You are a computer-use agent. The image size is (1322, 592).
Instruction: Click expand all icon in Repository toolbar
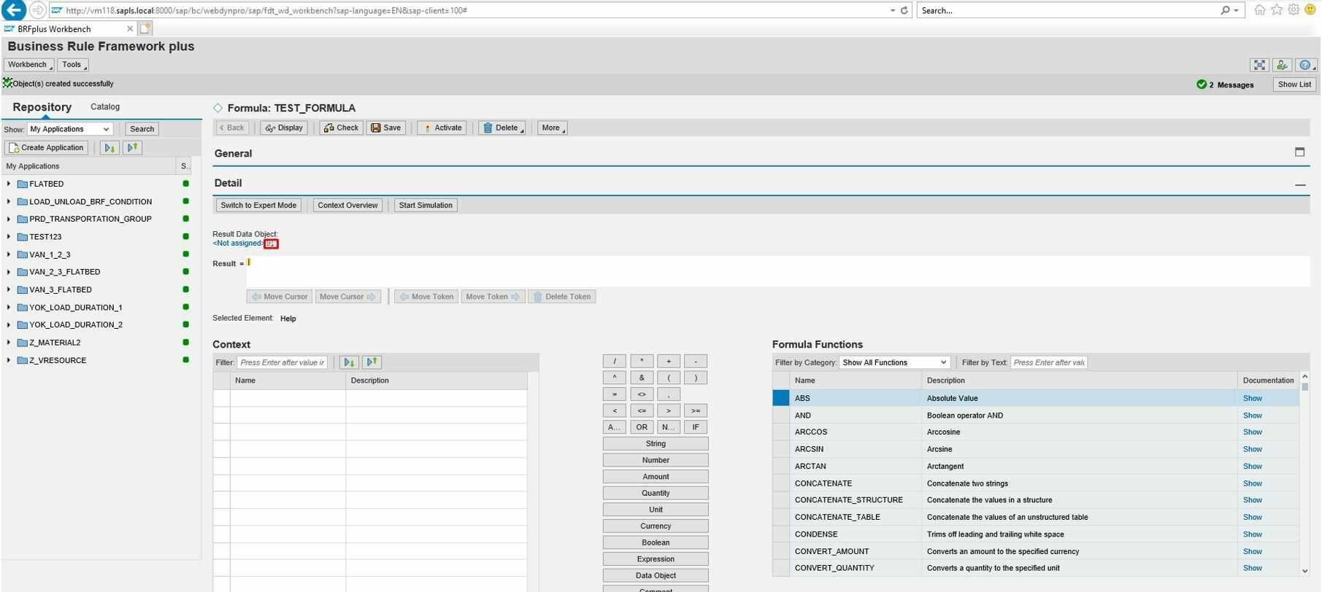(109, 148)
